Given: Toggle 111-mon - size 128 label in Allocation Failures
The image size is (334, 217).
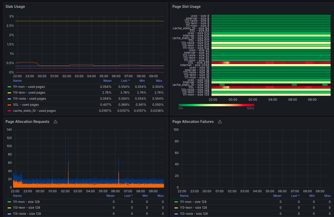Looking at the screenshot, I should (x=193, y=202).
